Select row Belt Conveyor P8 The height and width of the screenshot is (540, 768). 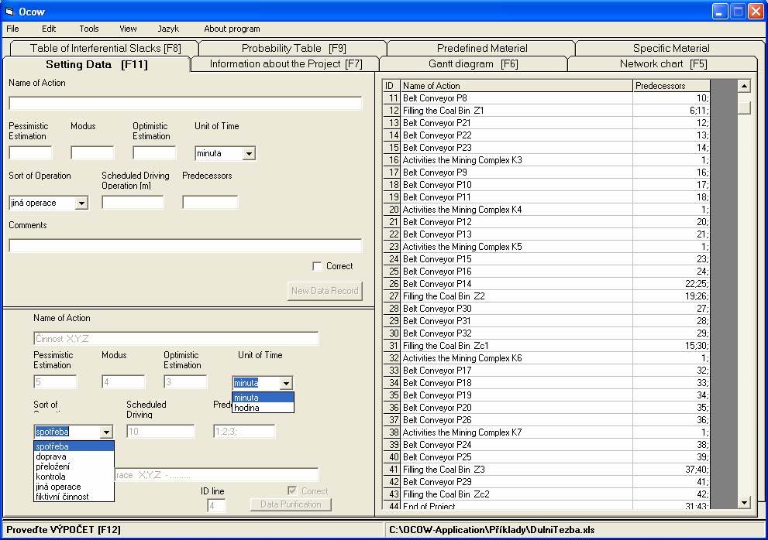coord(546,97)
